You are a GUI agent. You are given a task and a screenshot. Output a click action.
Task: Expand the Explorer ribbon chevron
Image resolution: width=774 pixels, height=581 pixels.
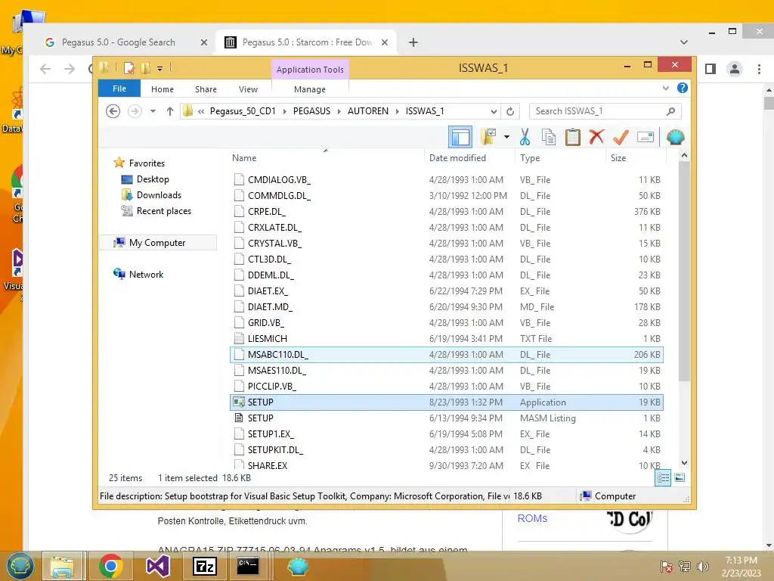coord(665,89)
